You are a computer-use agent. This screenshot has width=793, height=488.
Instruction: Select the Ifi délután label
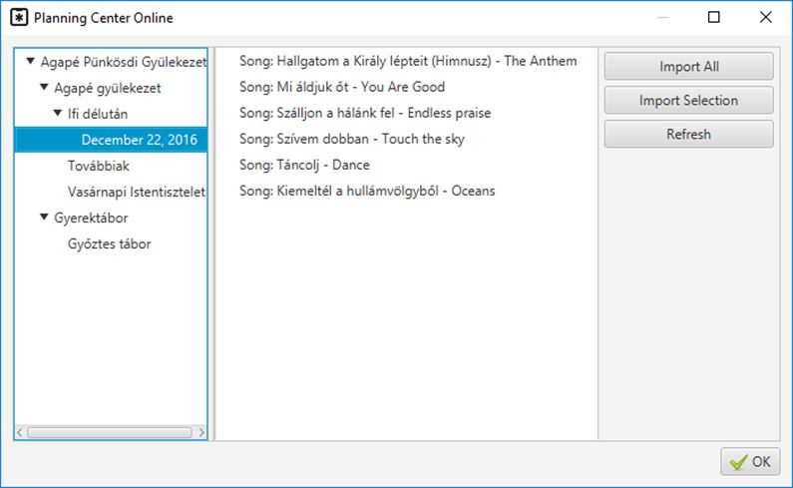click(x=98, y=114)
